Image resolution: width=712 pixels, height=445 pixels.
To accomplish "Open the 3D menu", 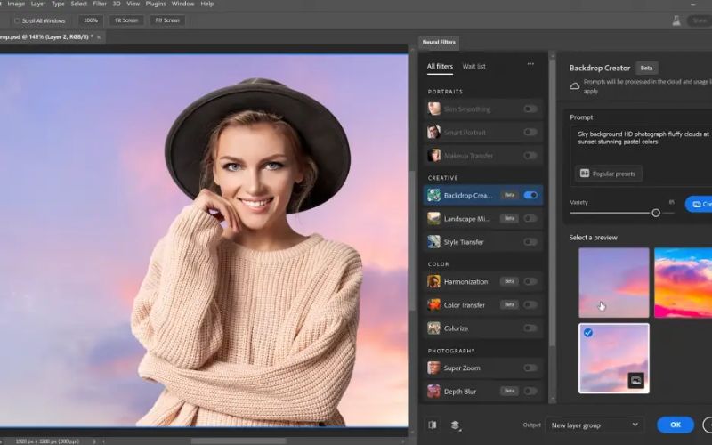I will coord(117,4).
